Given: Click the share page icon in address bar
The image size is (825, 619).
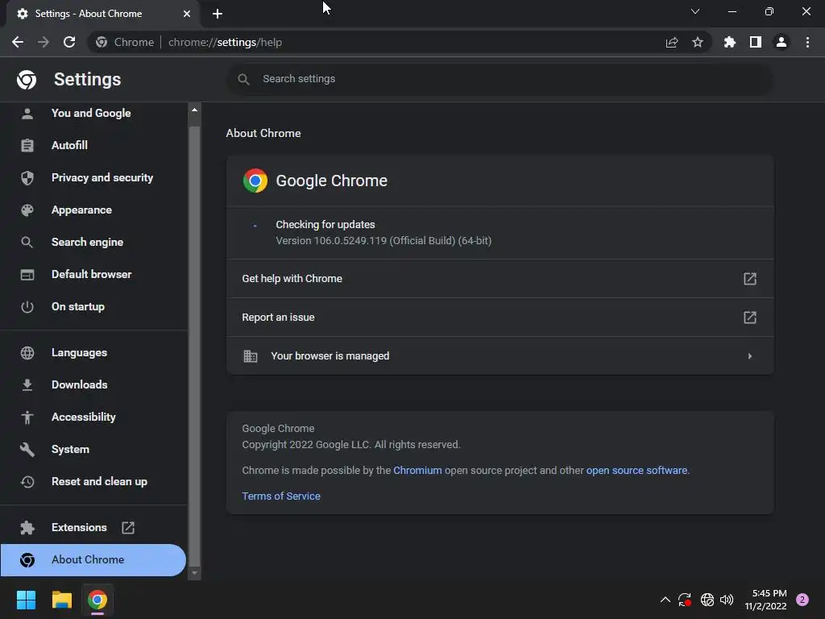Looking at the screenshot, I should pos(672,42).
